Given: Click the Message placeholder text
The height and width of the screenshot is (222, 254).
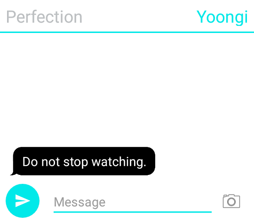Looking at the screenshot, I should [x=79, y=202].
